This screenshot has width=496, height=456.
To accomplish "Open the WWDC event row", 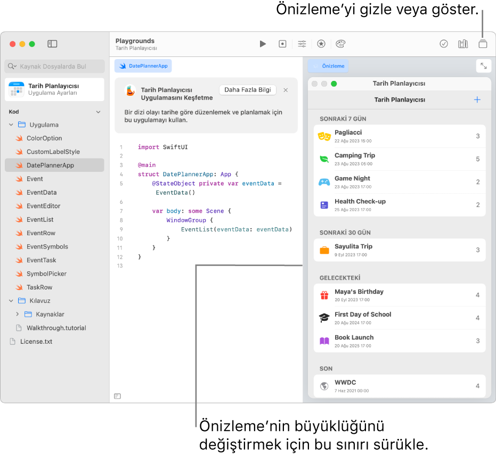I will [400, 386].
